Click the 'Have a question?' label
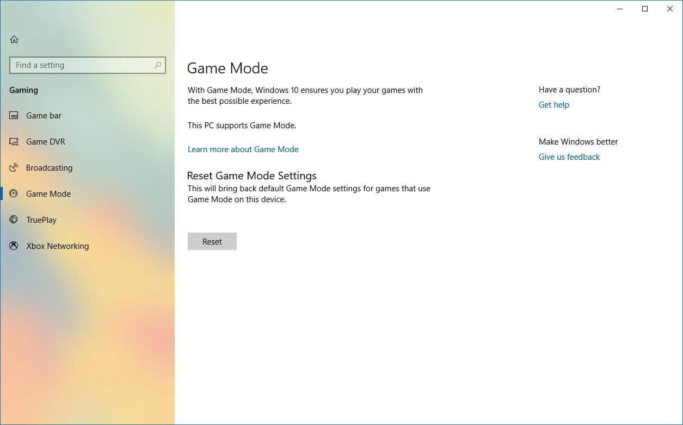This screenshot has width=683, height=425. 570,90
